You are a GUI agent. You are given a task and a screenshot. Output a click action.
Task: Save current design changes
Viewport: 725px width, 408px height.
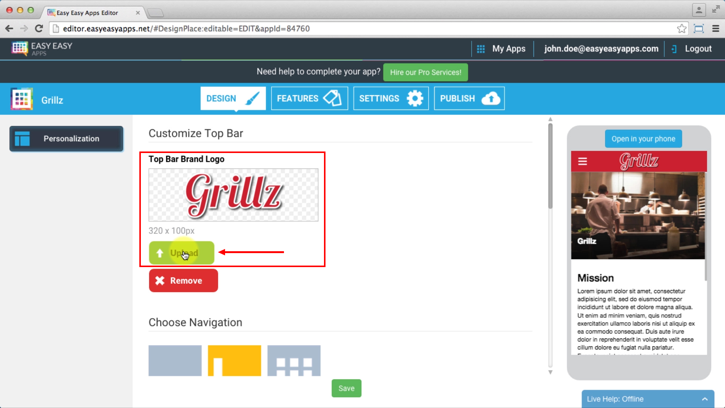pyautogui.click(x=347, y=388)
